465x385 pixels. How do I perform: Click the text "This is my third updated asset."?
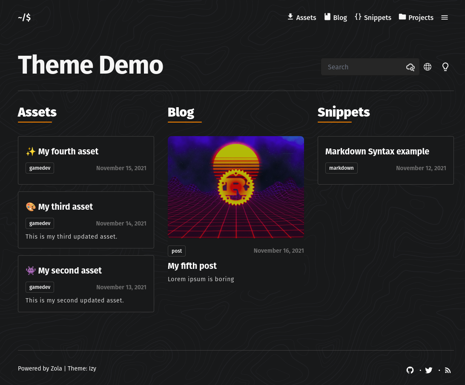coord(72,237)
